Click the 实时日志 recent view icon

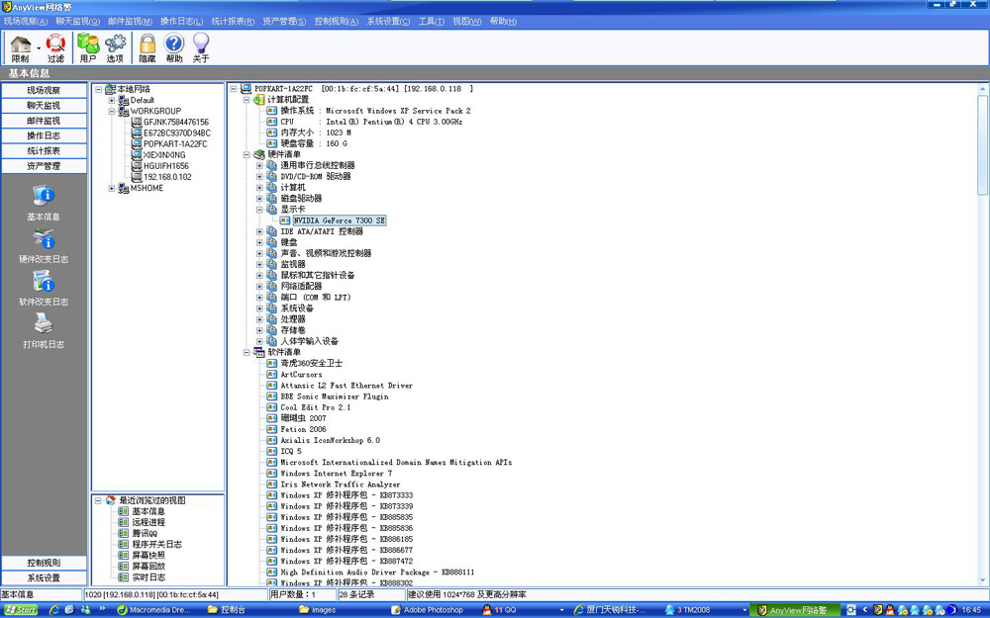[x=124, y=577]
